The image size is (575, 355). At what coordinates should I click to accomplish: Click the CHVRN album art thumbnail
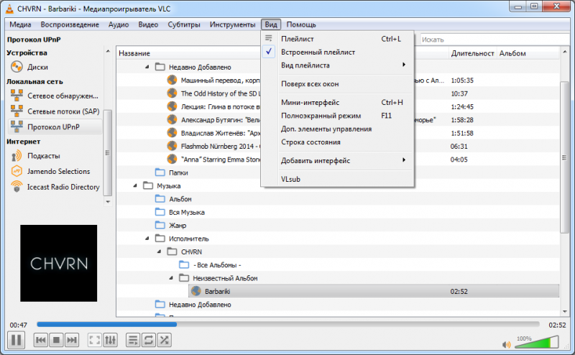(x=59, y=263)
